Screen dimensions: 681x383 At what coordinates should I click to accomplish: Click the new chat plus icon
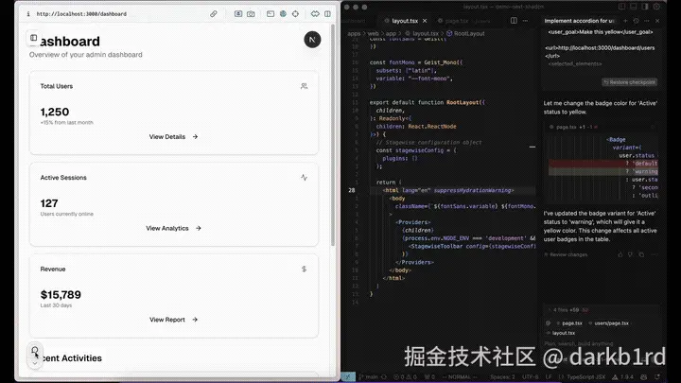click(625, 21)
